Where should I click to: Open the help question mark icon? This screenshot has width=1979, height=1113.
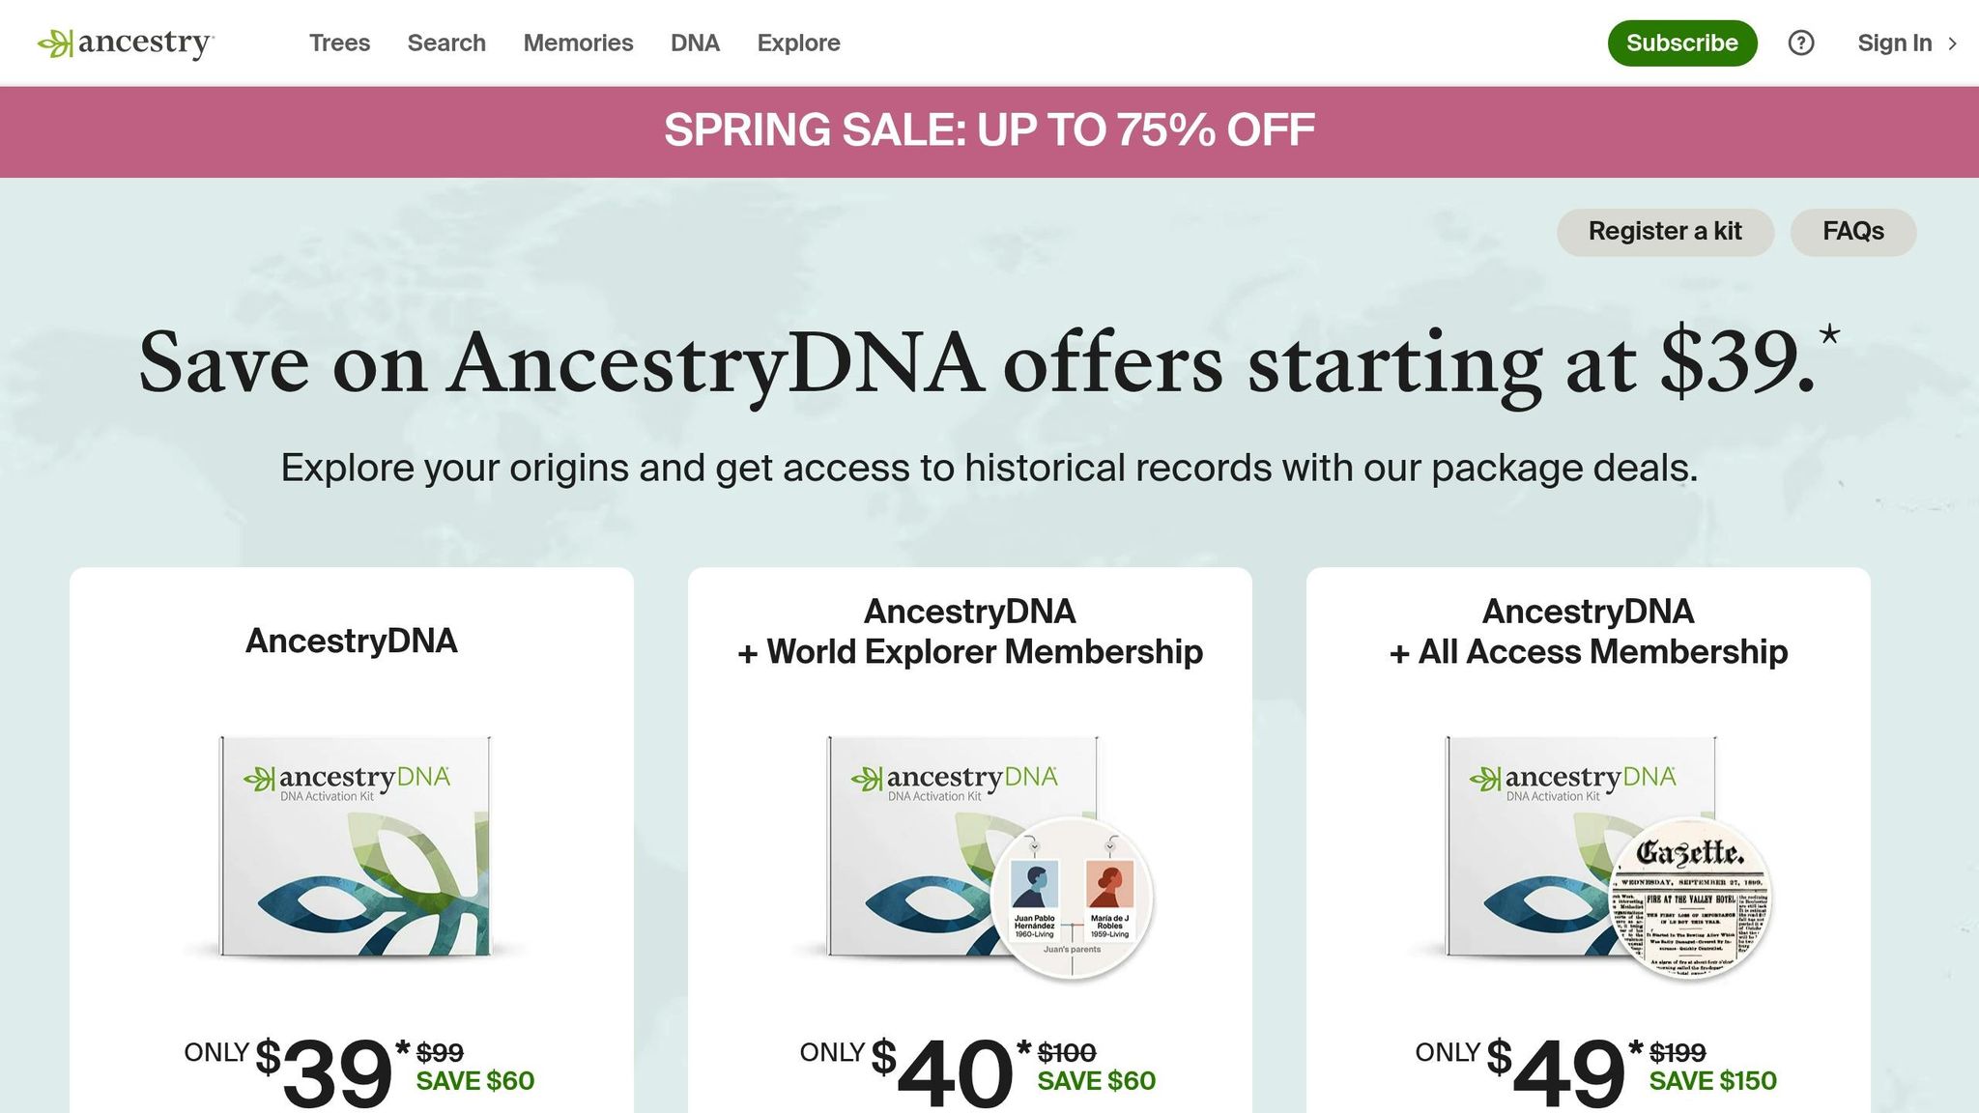pyautogui.click(x=1802, y=43)
